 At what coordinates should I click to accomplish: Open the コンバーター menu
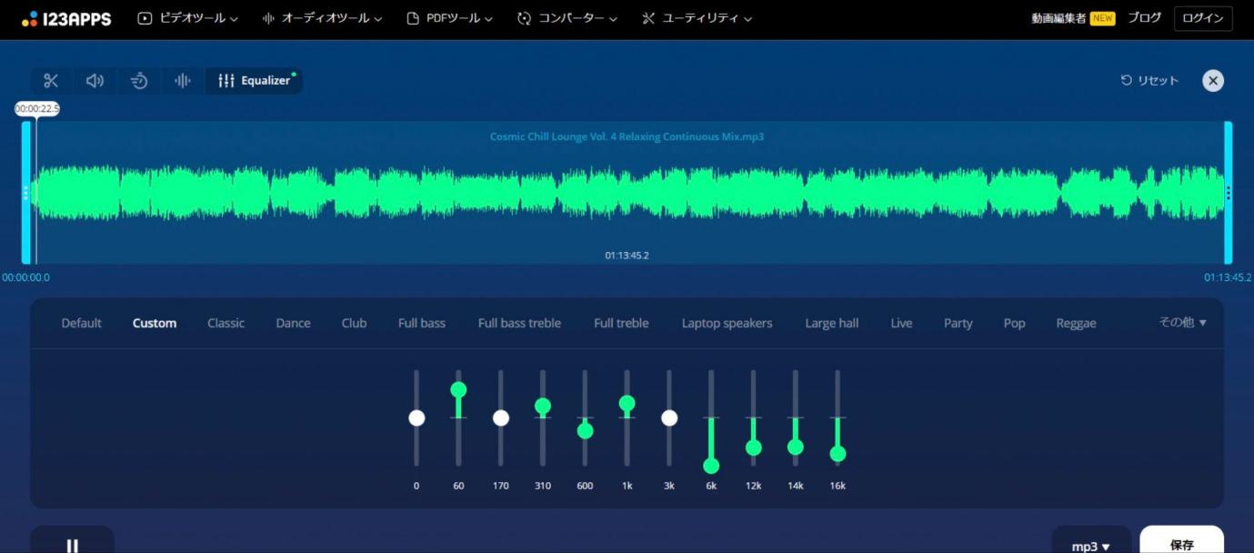[567, 18]
